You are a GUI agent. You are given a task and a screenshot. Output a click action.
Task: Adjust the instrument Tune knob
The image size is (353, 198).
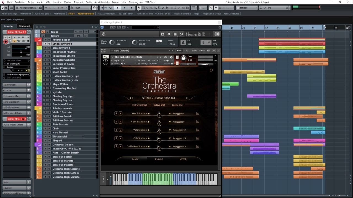point(183,58)
